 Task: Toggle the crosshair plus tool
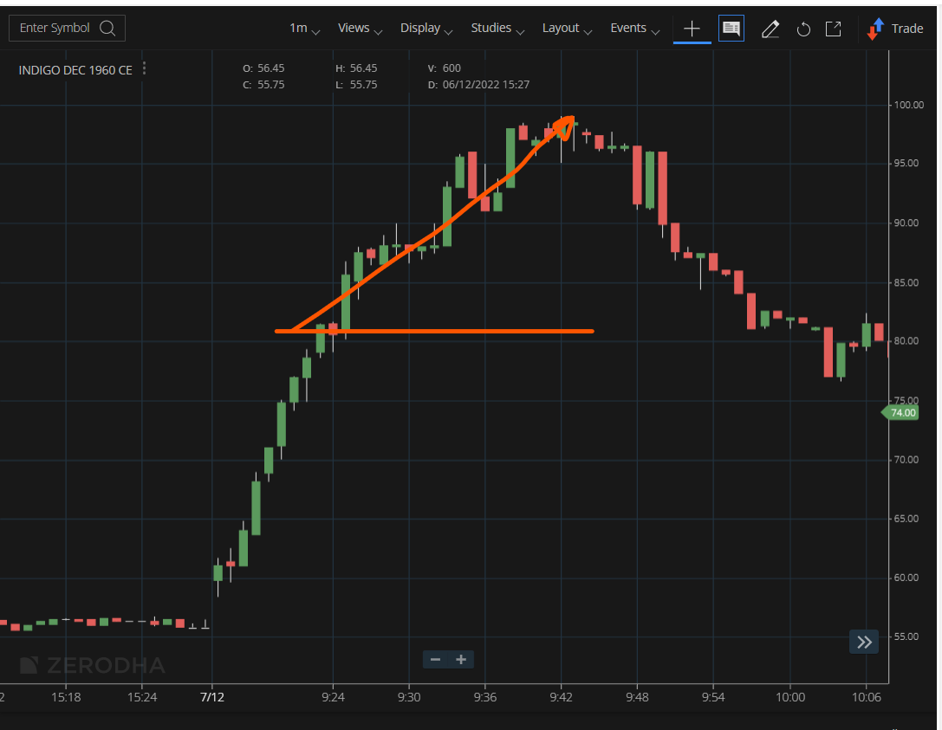coord(692,29)
